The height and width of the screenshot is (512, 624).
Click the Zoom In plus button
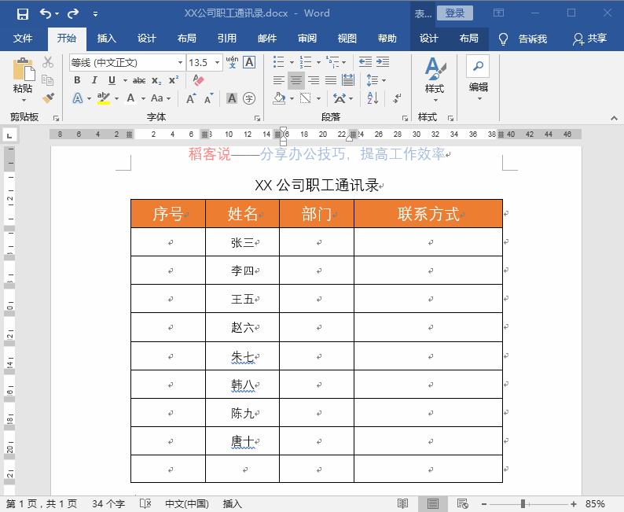click(x=574, y=504)
